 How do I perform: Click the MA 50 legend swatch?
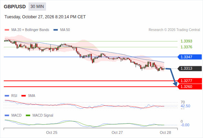click(56, 30)
